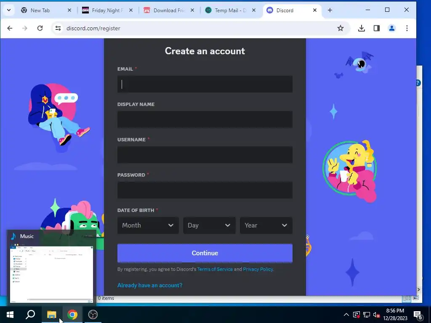Screen dimensions: 431x323
Task: Open Chrome three-dot menu
Action: pos(407,28)
